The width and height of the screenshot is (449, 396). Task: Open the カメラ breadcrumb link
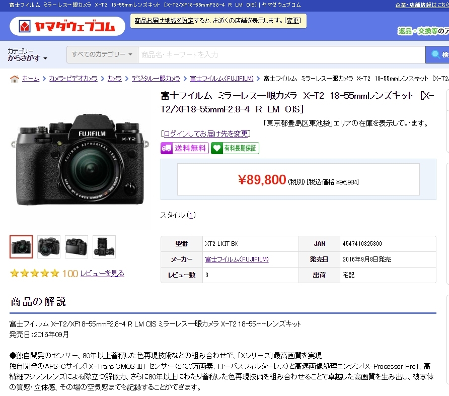pos(115,79)
